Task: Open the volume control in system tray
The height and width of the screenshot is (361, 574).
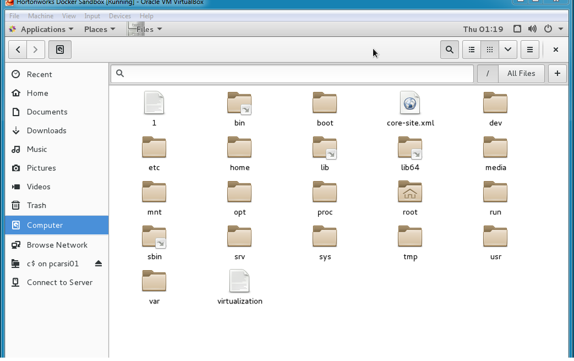Action: pyautogui.click(x=532, y=29)
